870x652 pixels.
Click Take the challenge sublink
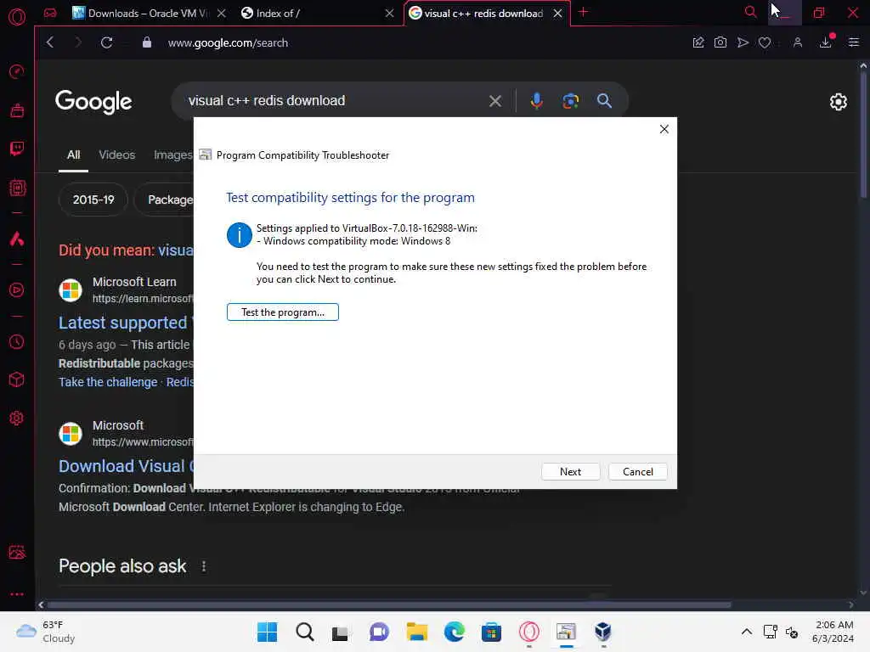pos(108,382)
